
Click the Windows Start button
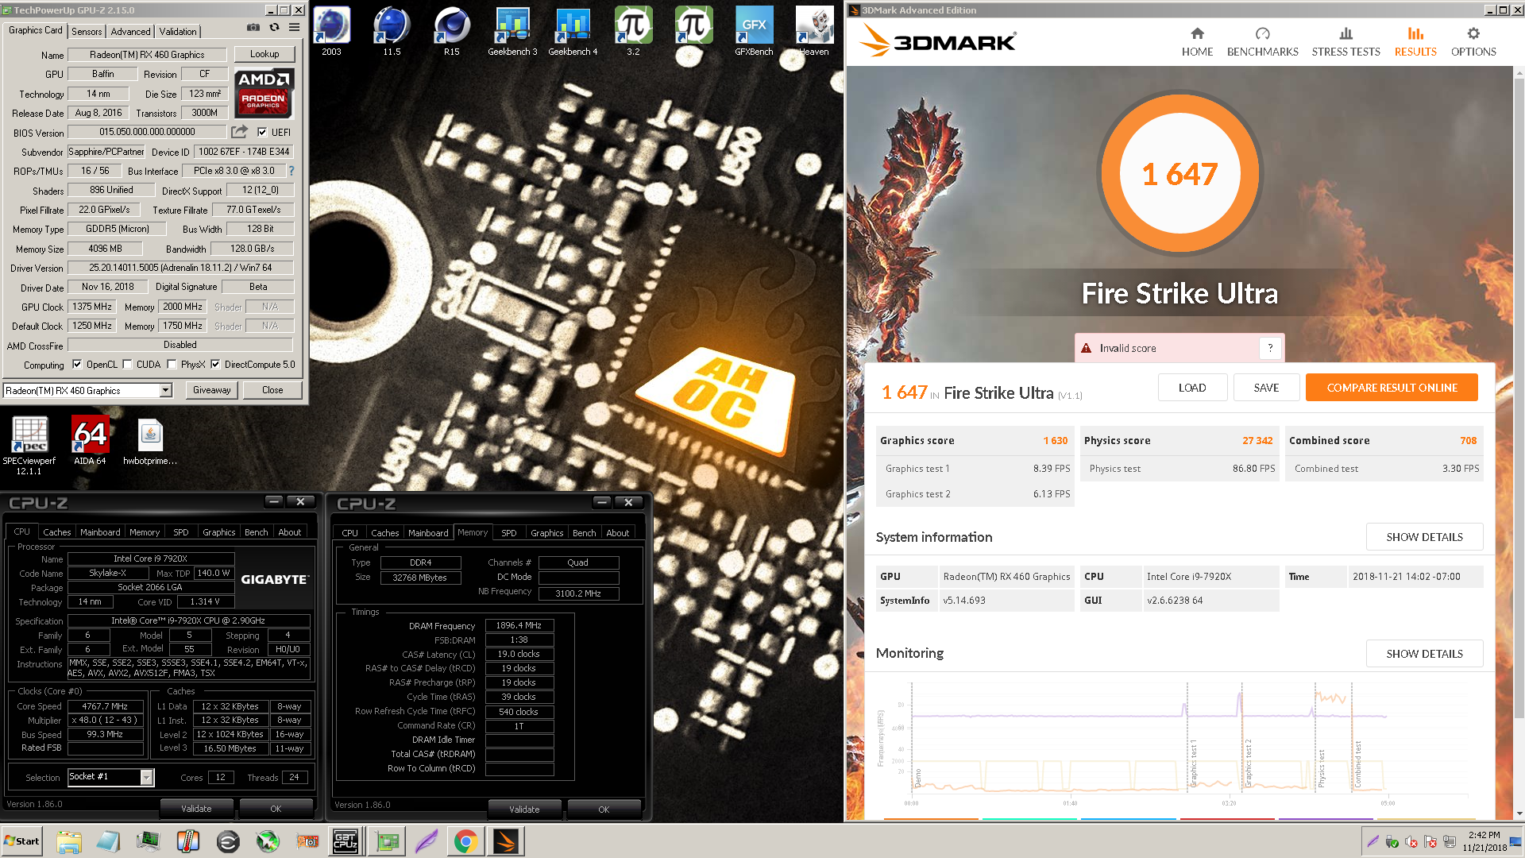tap(21, 841)
